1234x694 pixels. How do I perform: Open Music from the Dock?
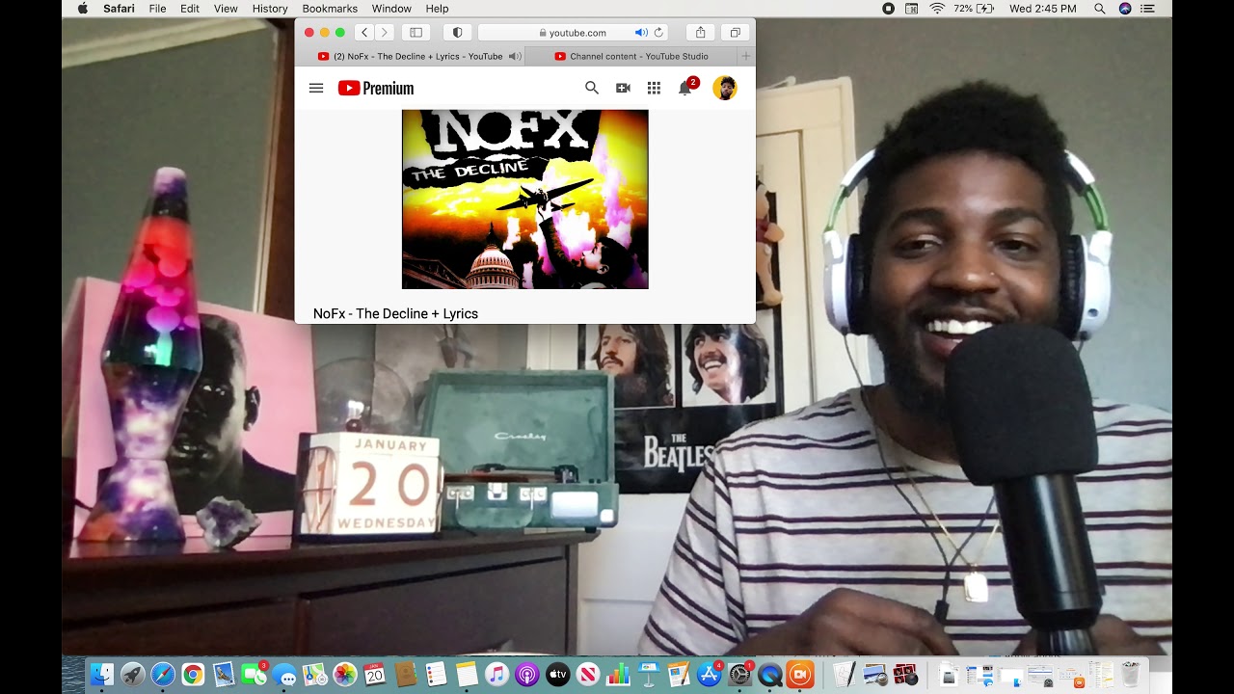[496, 675]
